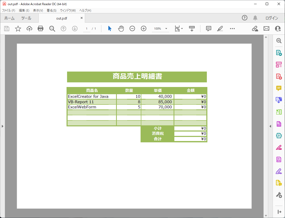Click the 100% zoom level field
285x218 pixels.
(158, 29)
